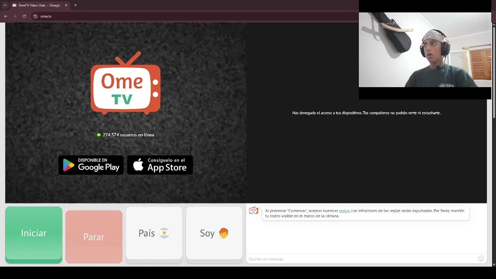
Task: Click the scrollbar up arrow
Action: (x=494, y=24)
